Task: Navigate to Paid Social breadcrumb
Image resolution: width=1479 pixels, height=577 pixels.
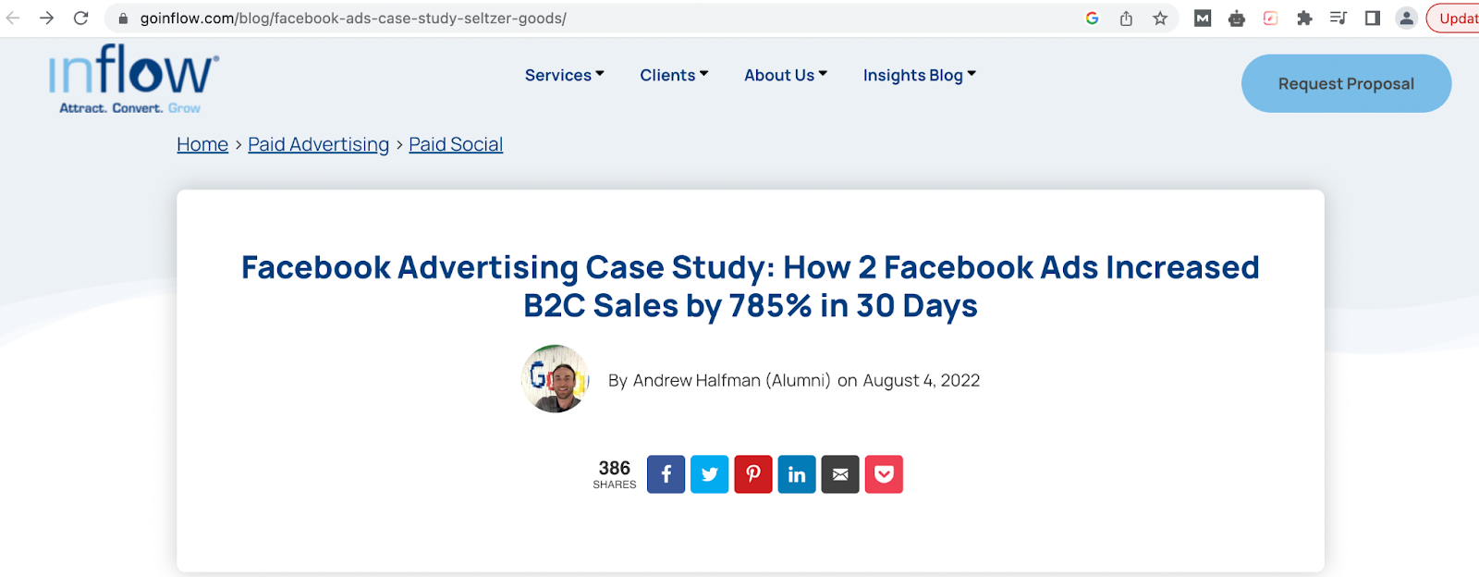Action: click(x=456, y=144)
